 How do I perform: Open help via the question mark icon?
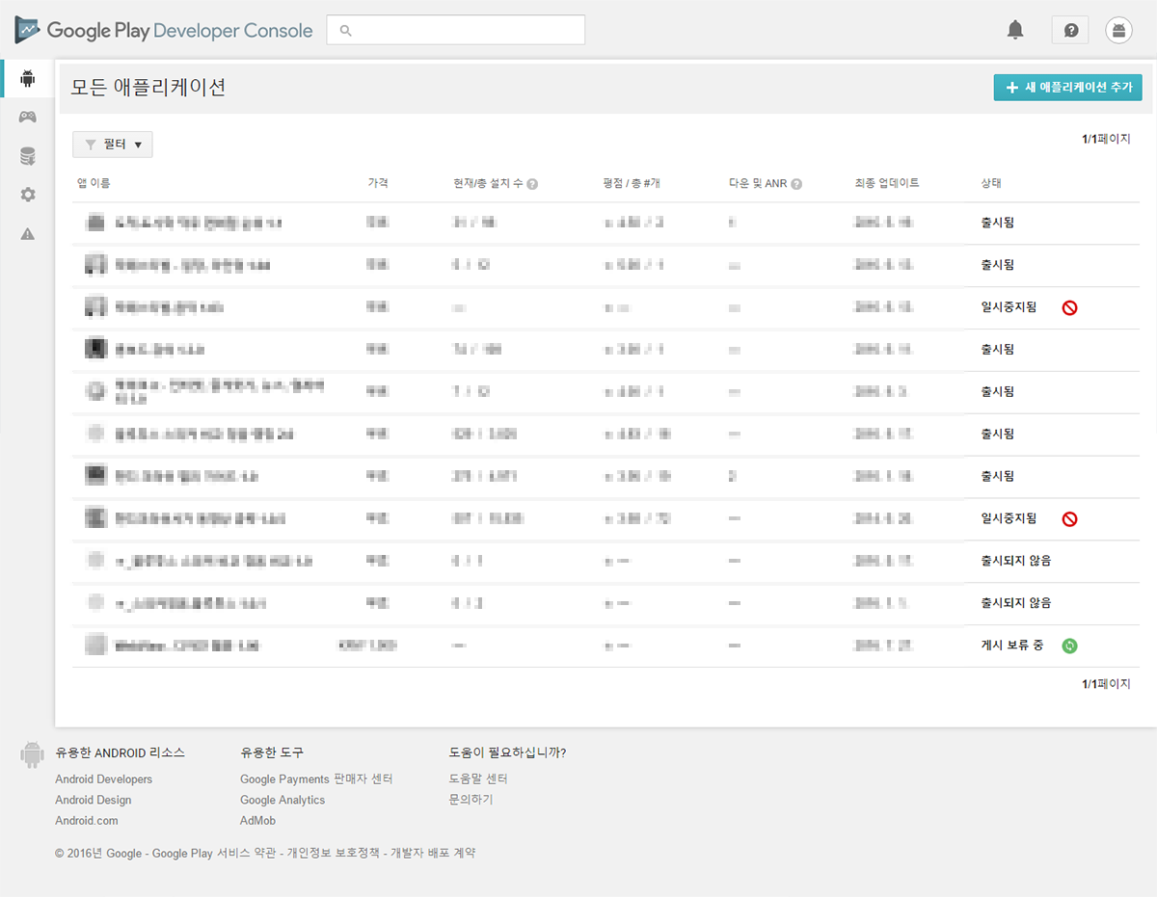coord(1069,30)
